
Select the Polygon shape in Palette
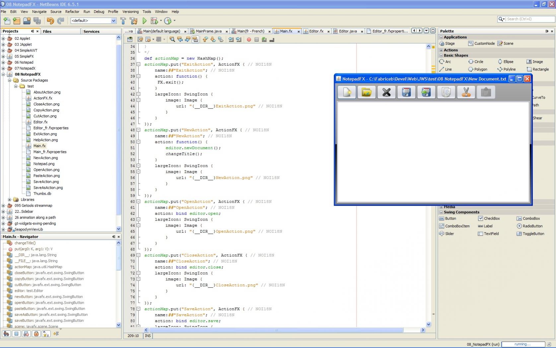(478, 69)
